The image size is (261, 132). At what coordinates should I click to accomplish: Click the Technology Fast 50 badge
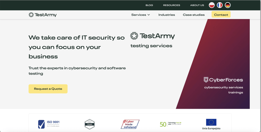170,124
